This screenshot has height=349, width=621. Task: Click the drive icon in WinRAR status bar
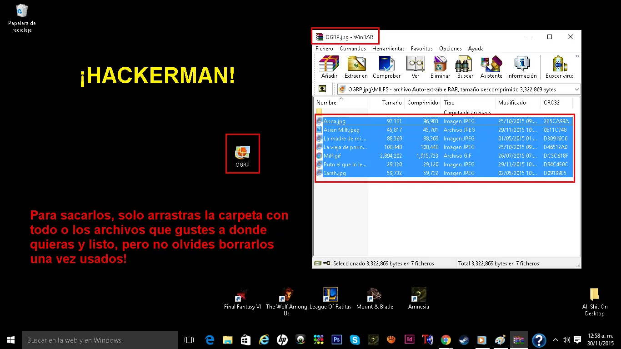(318, 263)
